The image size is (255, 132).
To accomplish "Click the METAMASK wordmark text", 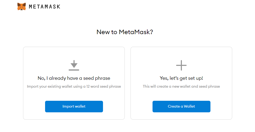I will (44, 7).
